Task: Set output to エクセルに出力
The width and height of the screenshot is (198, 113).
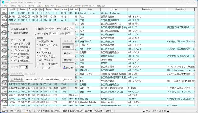Action: coord(46,56)
